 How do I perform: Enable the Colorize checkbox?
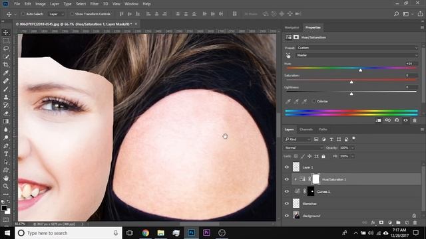[314, 102]
